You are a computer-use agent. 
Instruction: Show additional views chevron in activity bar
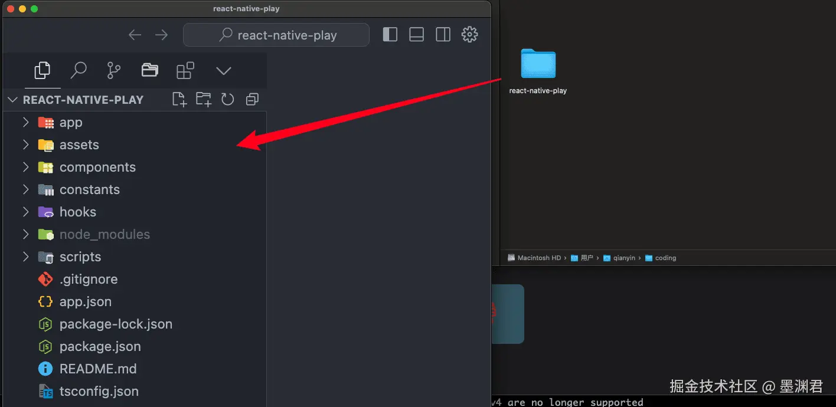[223, 71]
